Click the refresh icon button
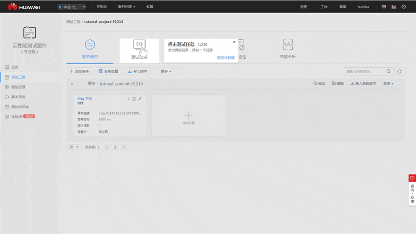The image size is (416, 234). [399, 71]
